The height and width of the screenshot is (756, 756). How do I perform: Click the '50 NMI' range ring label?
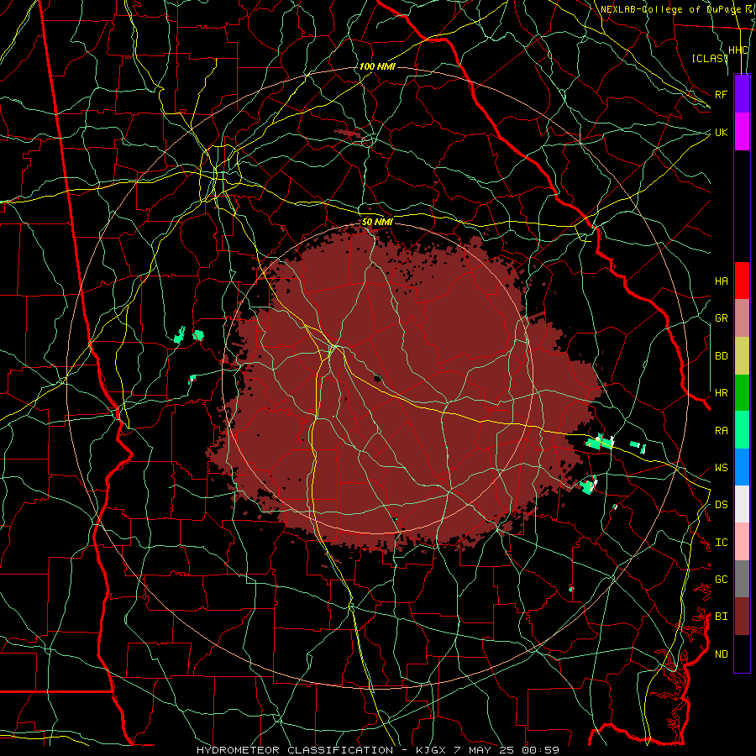(377, 222)
